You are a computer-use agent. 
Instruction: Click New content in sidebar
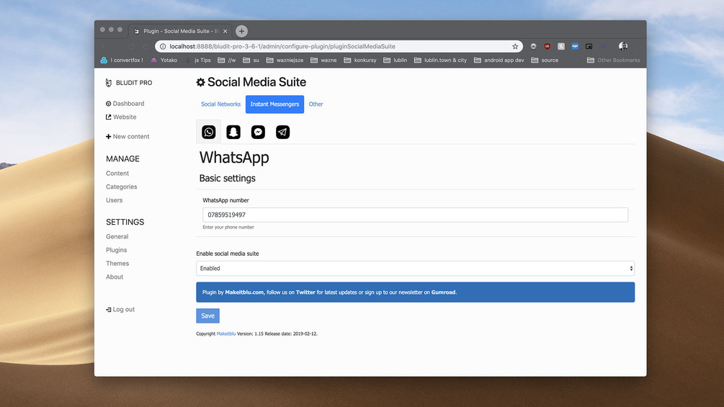pyautogui.click(x=128, y=136)
